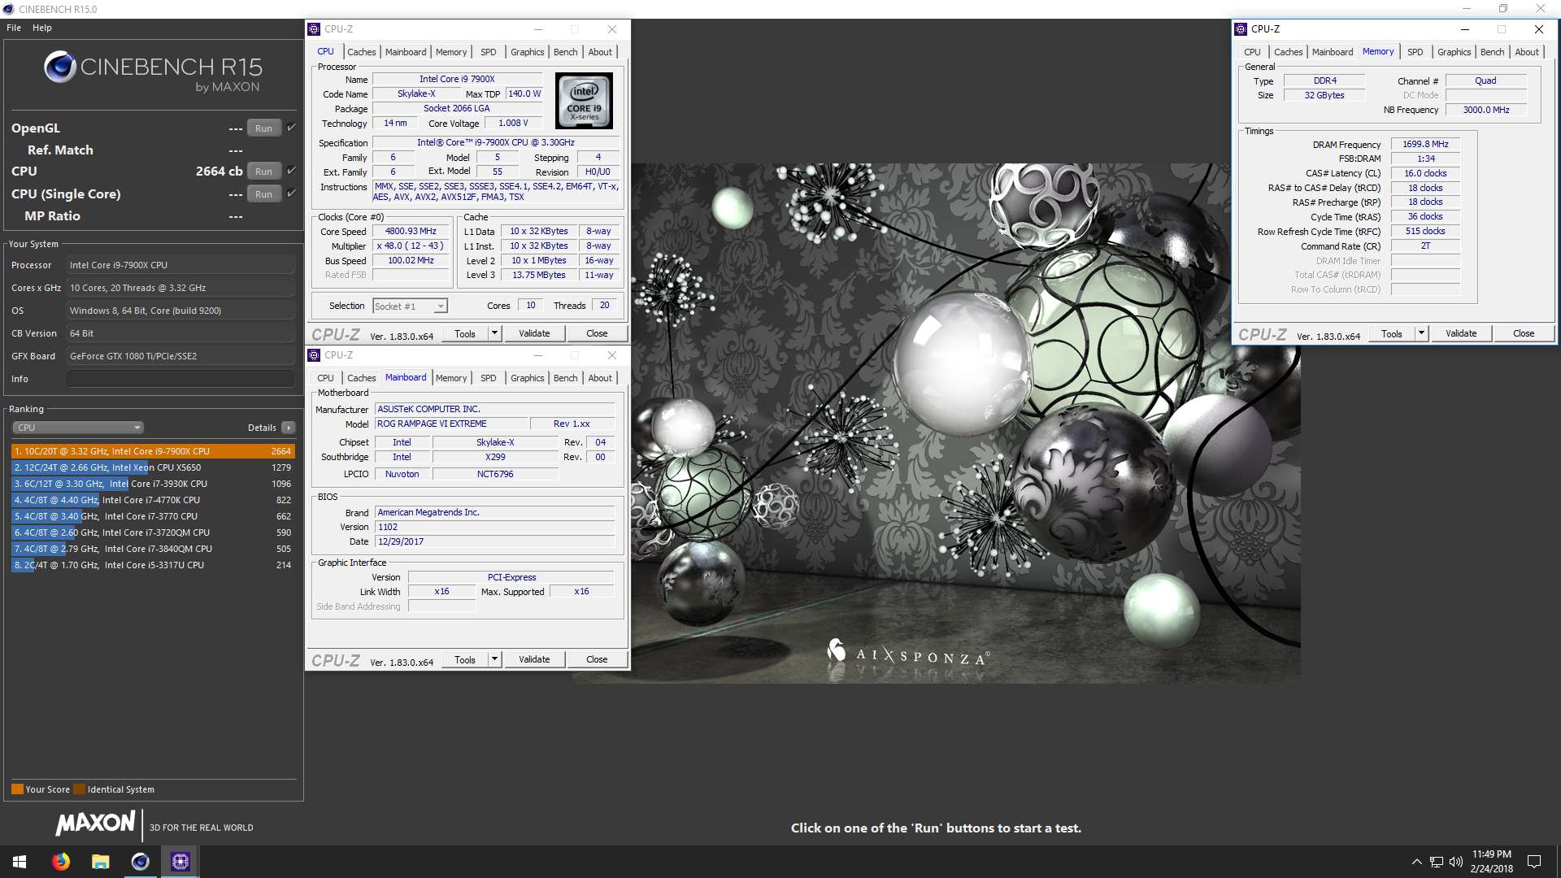Open the Ranking CPU dropdown
Screen dimensions: 1561x878
78,428
